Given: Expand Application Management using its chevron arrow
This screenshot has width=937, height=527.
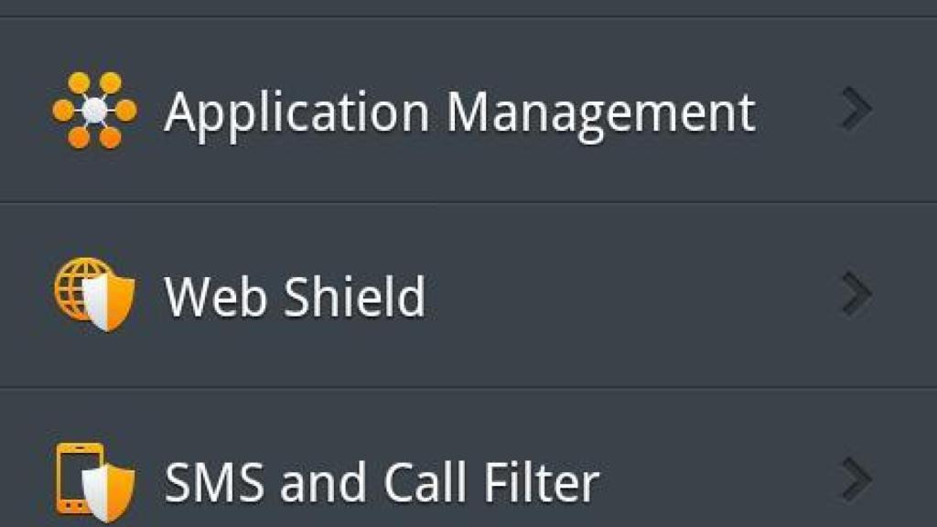Looking at the screenshot, I should [x=855, y=111].
